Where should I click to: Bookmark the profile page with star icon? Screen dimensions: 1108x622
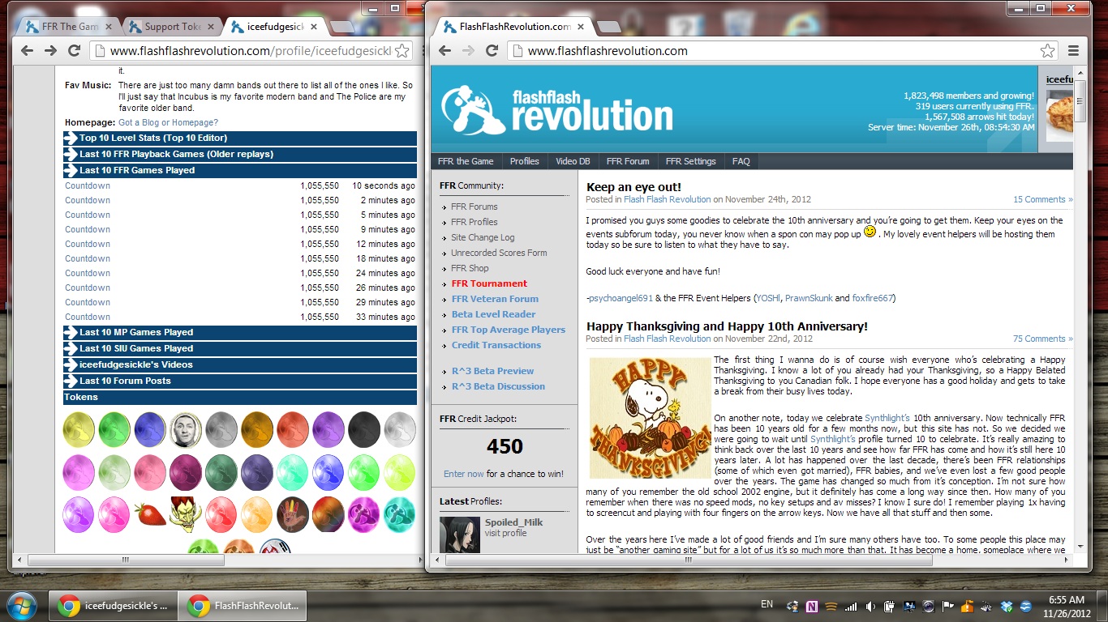402,50
